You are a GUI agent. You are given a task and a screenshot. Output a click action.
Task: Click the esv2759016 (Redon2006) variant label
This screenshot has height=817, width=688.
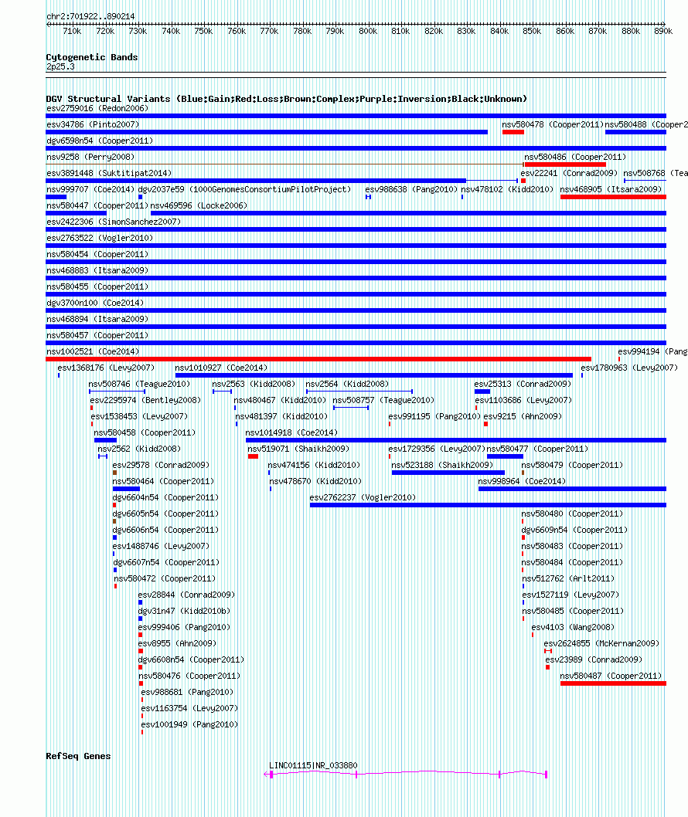97,108
